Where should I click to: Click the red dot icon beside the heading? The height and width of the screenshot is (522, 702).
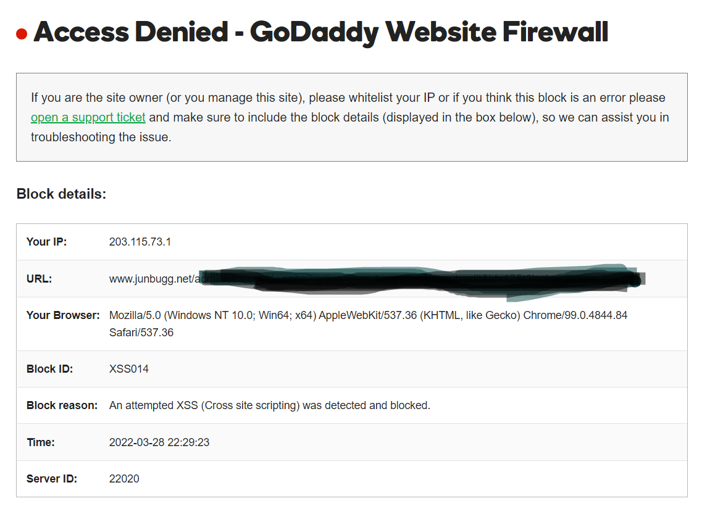(x=22, y=33)
